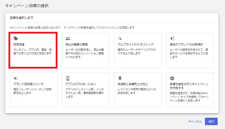
Task: Click the megaphone icon for ブランド認知度とリーチ
Action: [x=15, y=78]
